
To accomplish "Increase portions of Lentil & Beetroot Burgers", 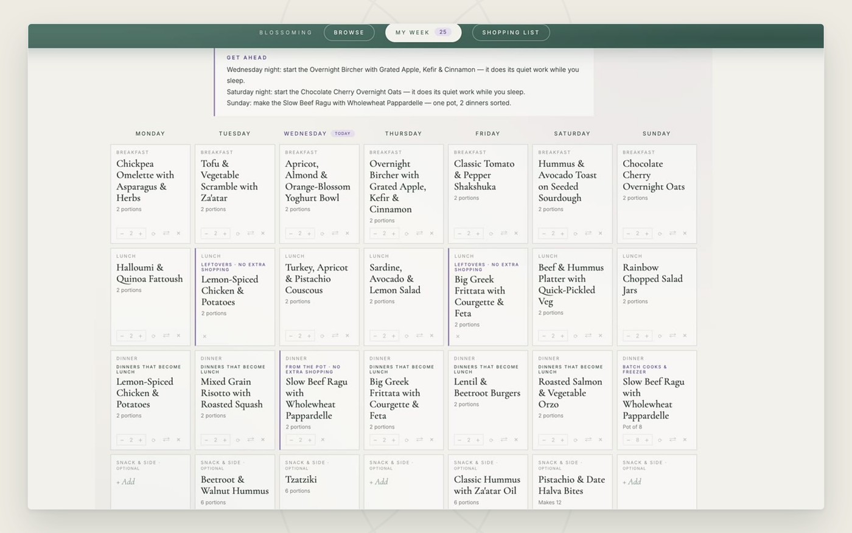I will click(478, 440).
